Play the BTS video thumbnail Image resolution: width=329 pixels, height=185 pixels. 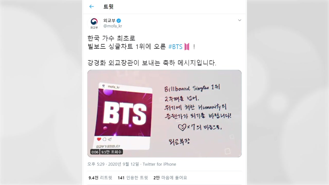[x=164, y=114]
